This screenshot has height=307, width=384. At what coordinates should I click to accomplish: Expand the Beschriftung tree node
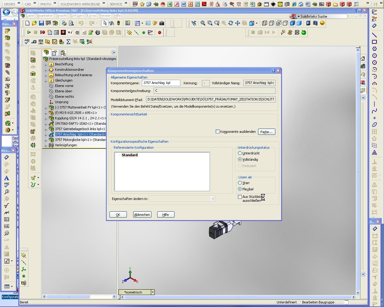pyautogui.click(x=46, y=64)
